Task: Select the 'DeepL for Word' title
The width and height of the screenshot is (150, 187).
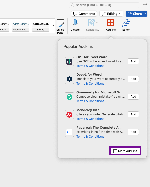Action: (89, 74)
